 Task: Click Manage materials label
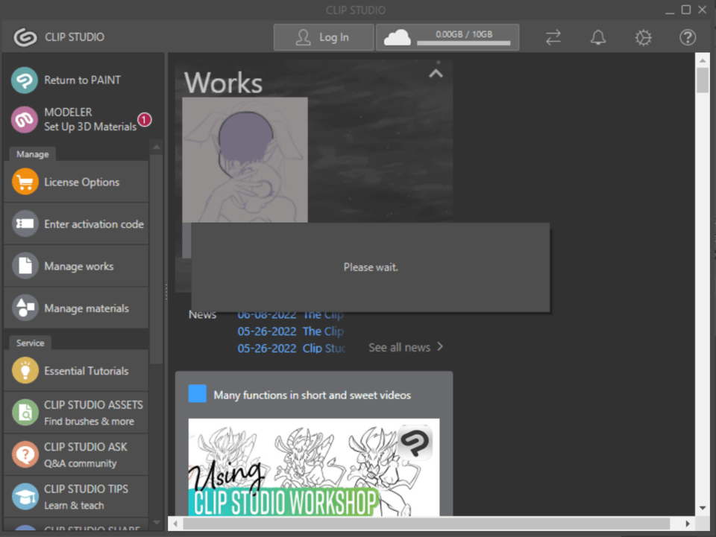tap(87, 308)
